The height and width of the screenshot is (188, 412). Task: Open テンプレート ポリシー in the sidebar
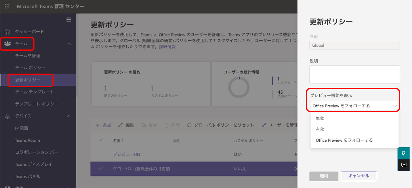pyautogui.click(x=37, y=104)
